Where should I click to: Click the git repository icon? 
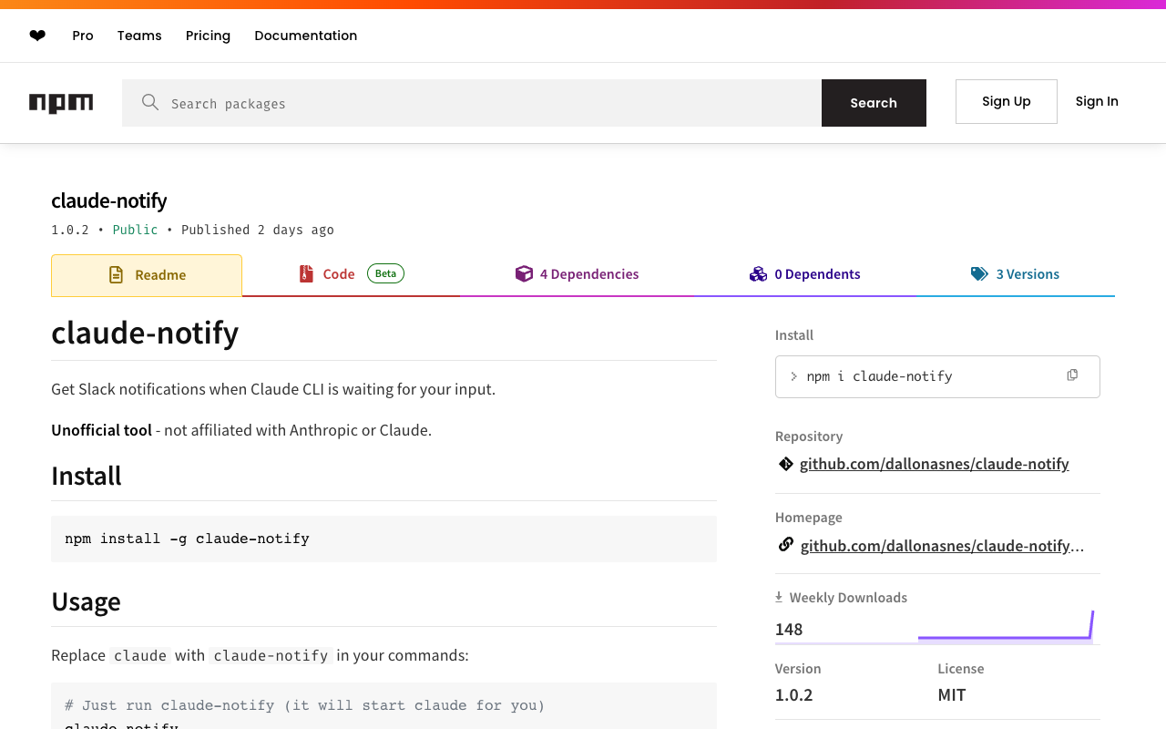point(785,464)
